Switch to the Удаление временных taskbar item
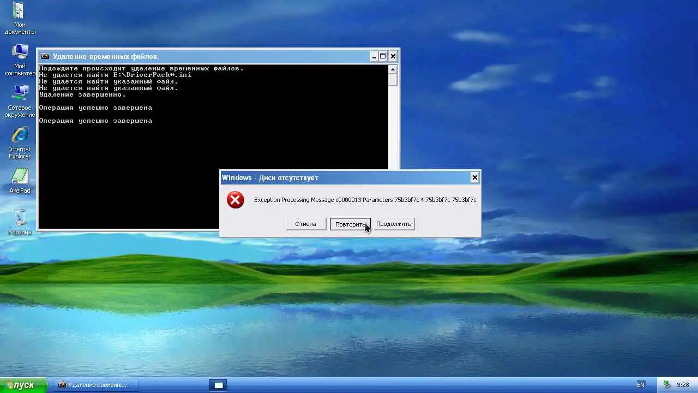Viewport: 698px width, 393px height. tap(96, 385)
